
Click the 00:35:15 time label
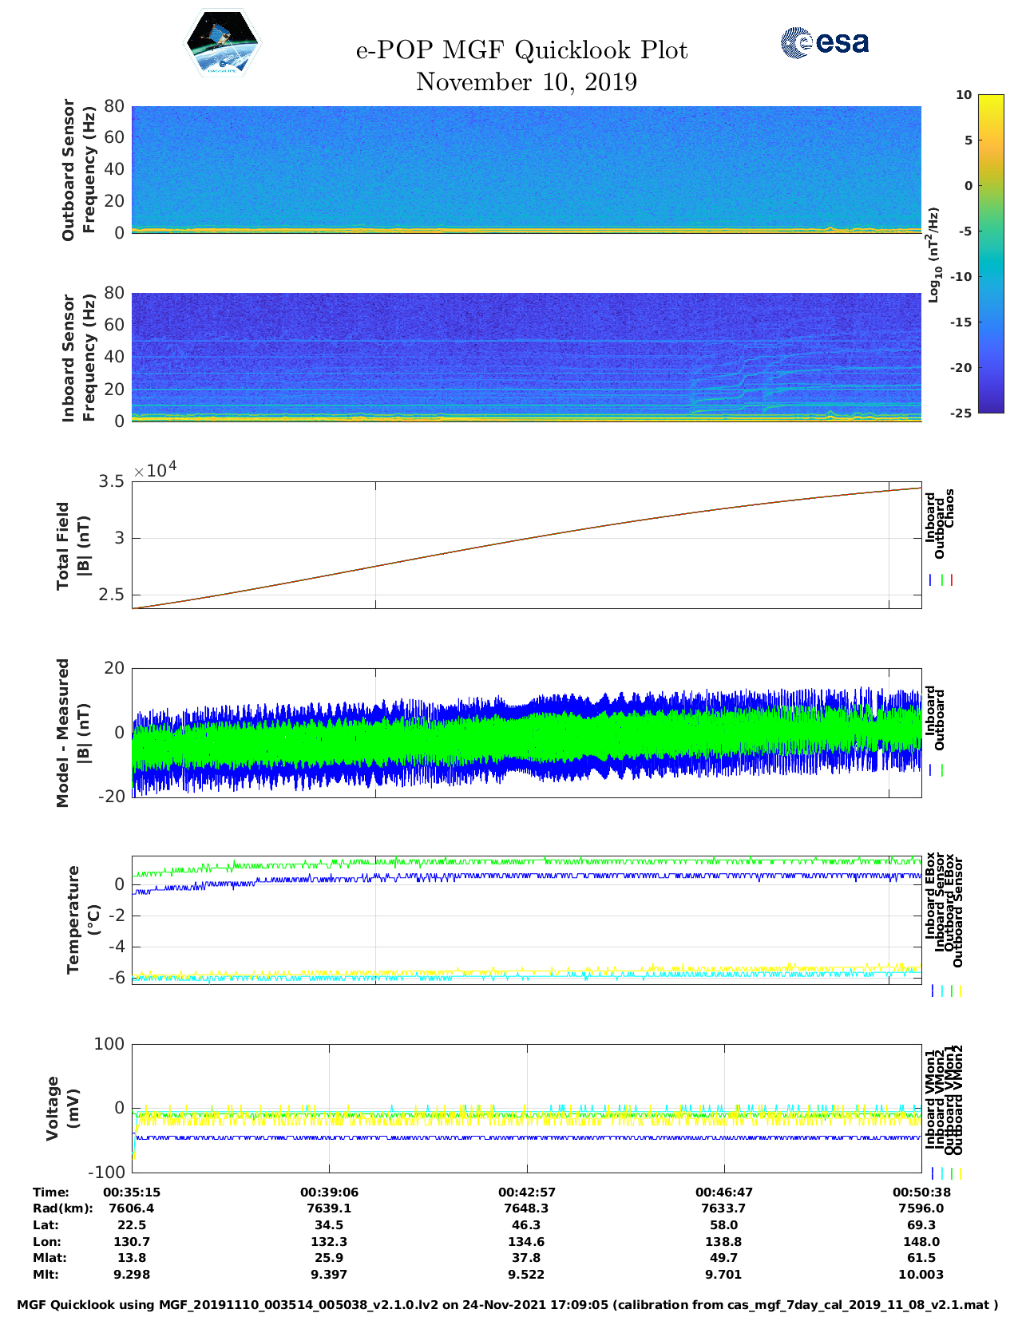[x=132, y=1192]
